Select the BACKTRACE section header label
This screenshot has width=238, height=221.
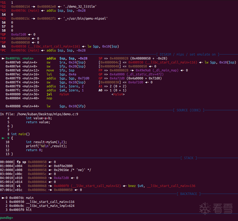[x=189, y=194]
